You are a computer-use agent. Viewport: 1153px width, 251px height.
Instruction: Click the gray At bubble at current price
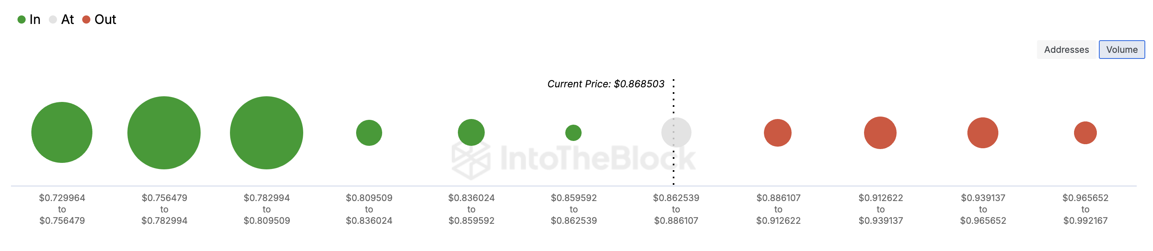click(x=676, y=133)
